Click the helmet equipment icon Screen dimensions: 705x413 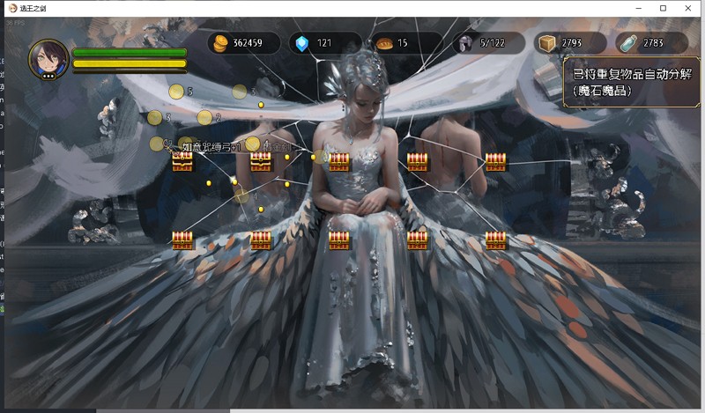pos(465,43)
